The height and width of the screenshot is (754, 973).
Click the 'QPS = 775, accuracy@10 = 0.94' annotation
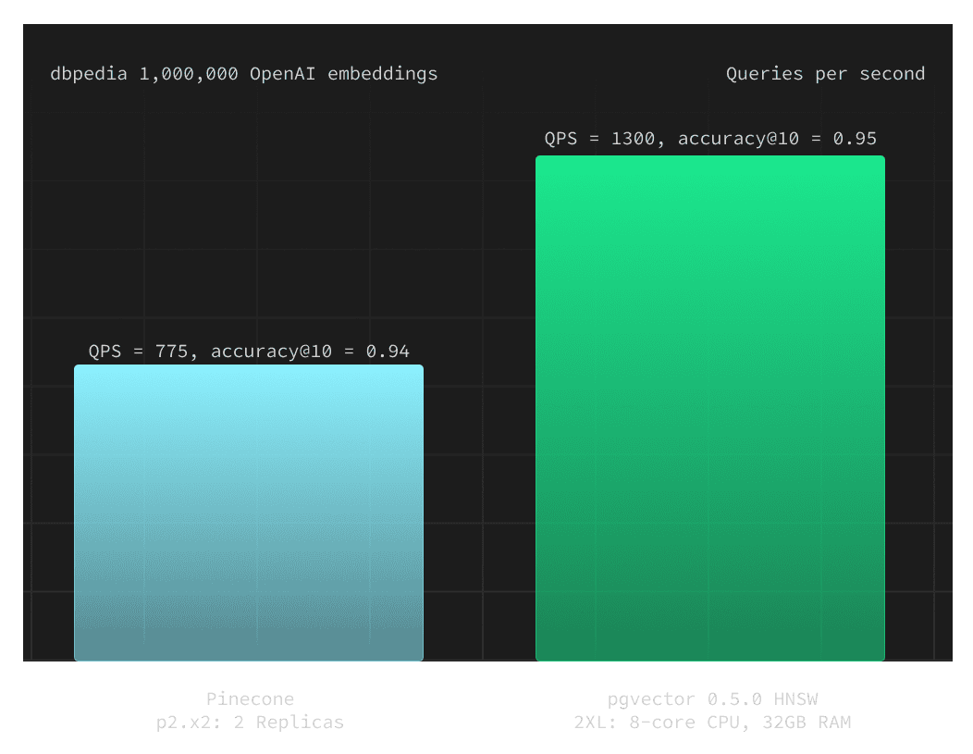pos(249,351)
